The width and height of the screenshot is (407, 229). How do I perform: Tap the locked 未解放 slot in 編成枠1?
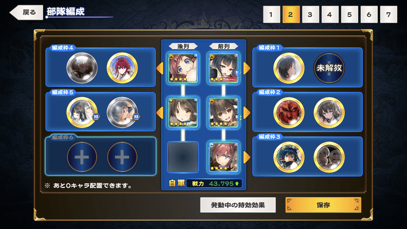coord(329,68)
